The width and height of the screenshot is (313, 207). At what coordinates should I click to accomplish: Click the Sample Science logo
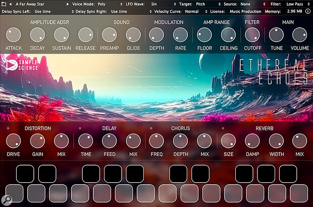[x=22, y=65]
